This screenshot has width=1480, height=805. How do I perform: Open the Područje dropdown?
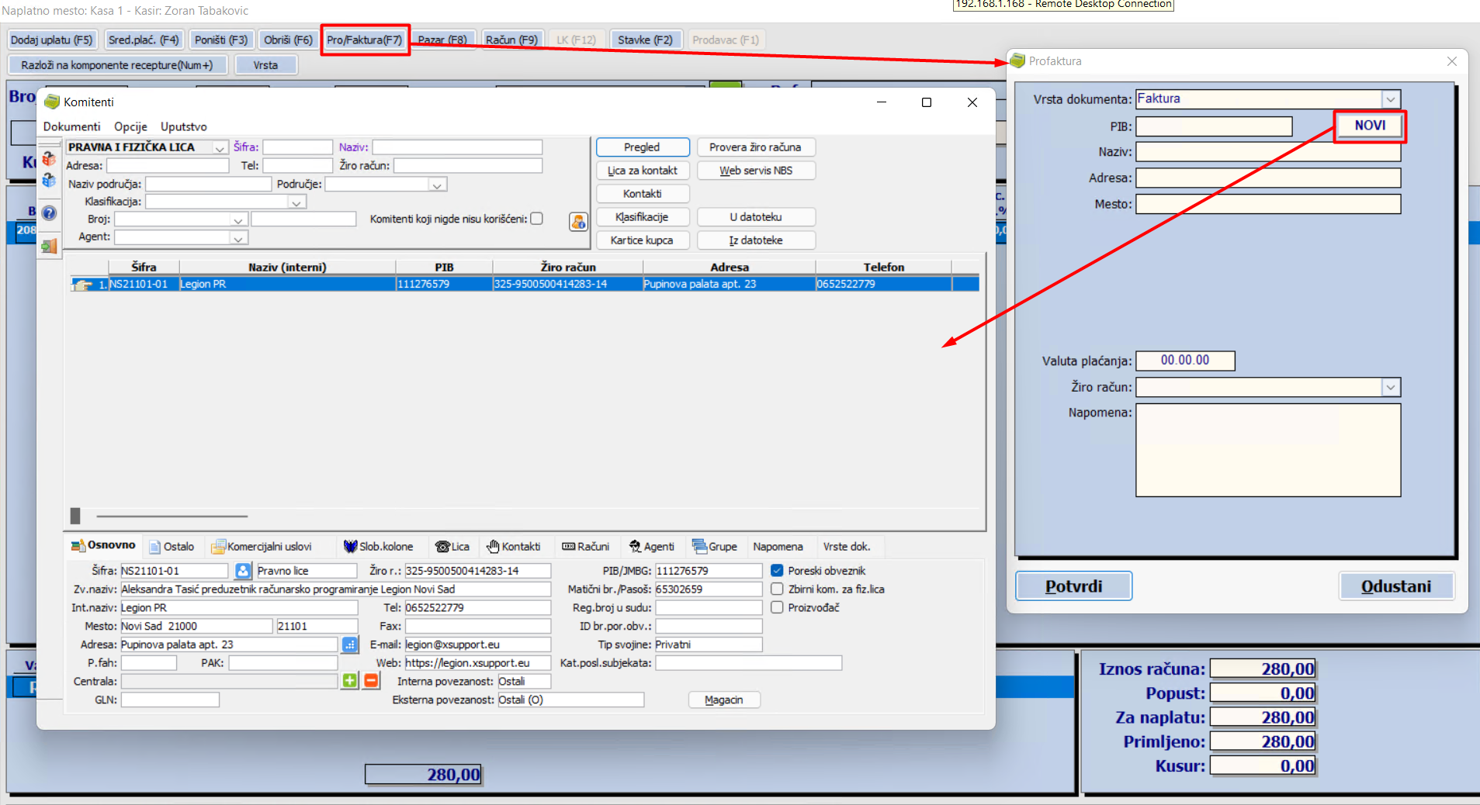[438, 185]
